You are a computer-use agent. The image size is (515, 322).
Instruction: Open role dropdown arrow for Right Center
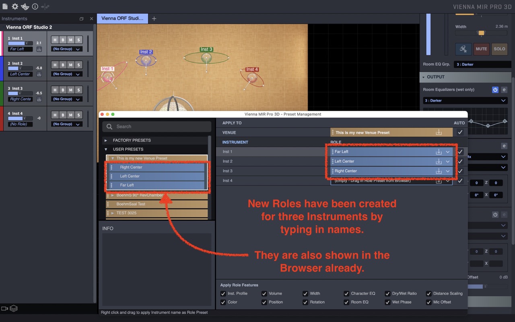tap(448, 171)
